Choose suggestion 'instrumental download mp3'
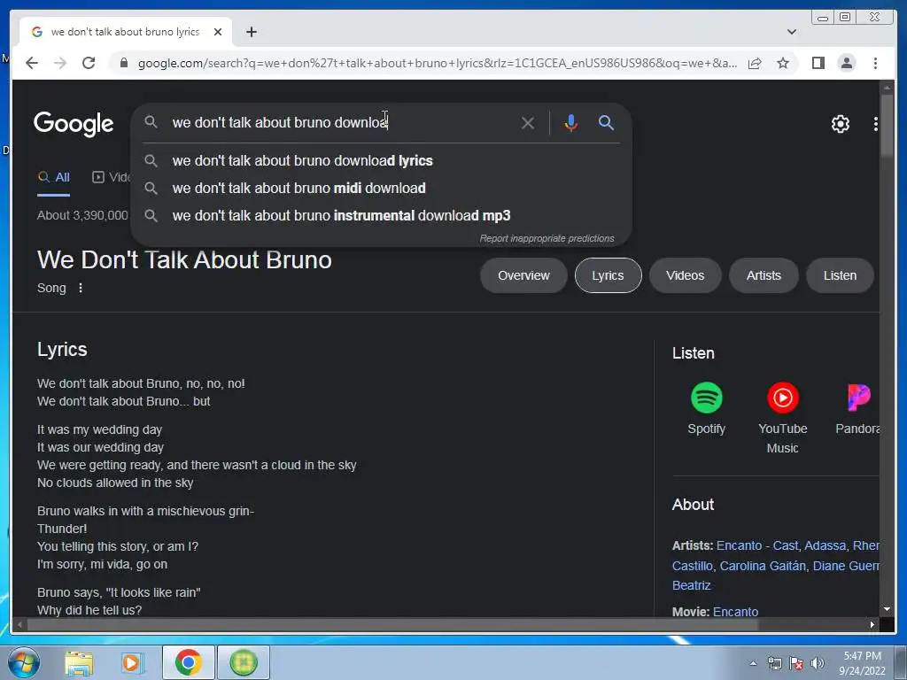This screenshot has width=907, height=680. coord(382,216)
